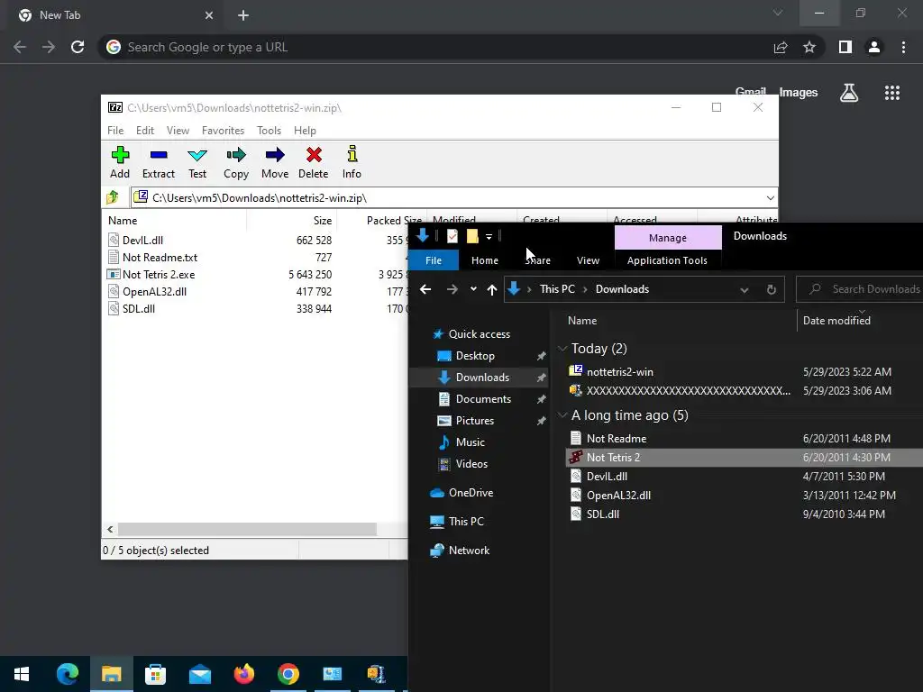Open the View ribbon tab in Explorer
The image size is (923, 692).
pyautogui.click(x=588, y=260)
